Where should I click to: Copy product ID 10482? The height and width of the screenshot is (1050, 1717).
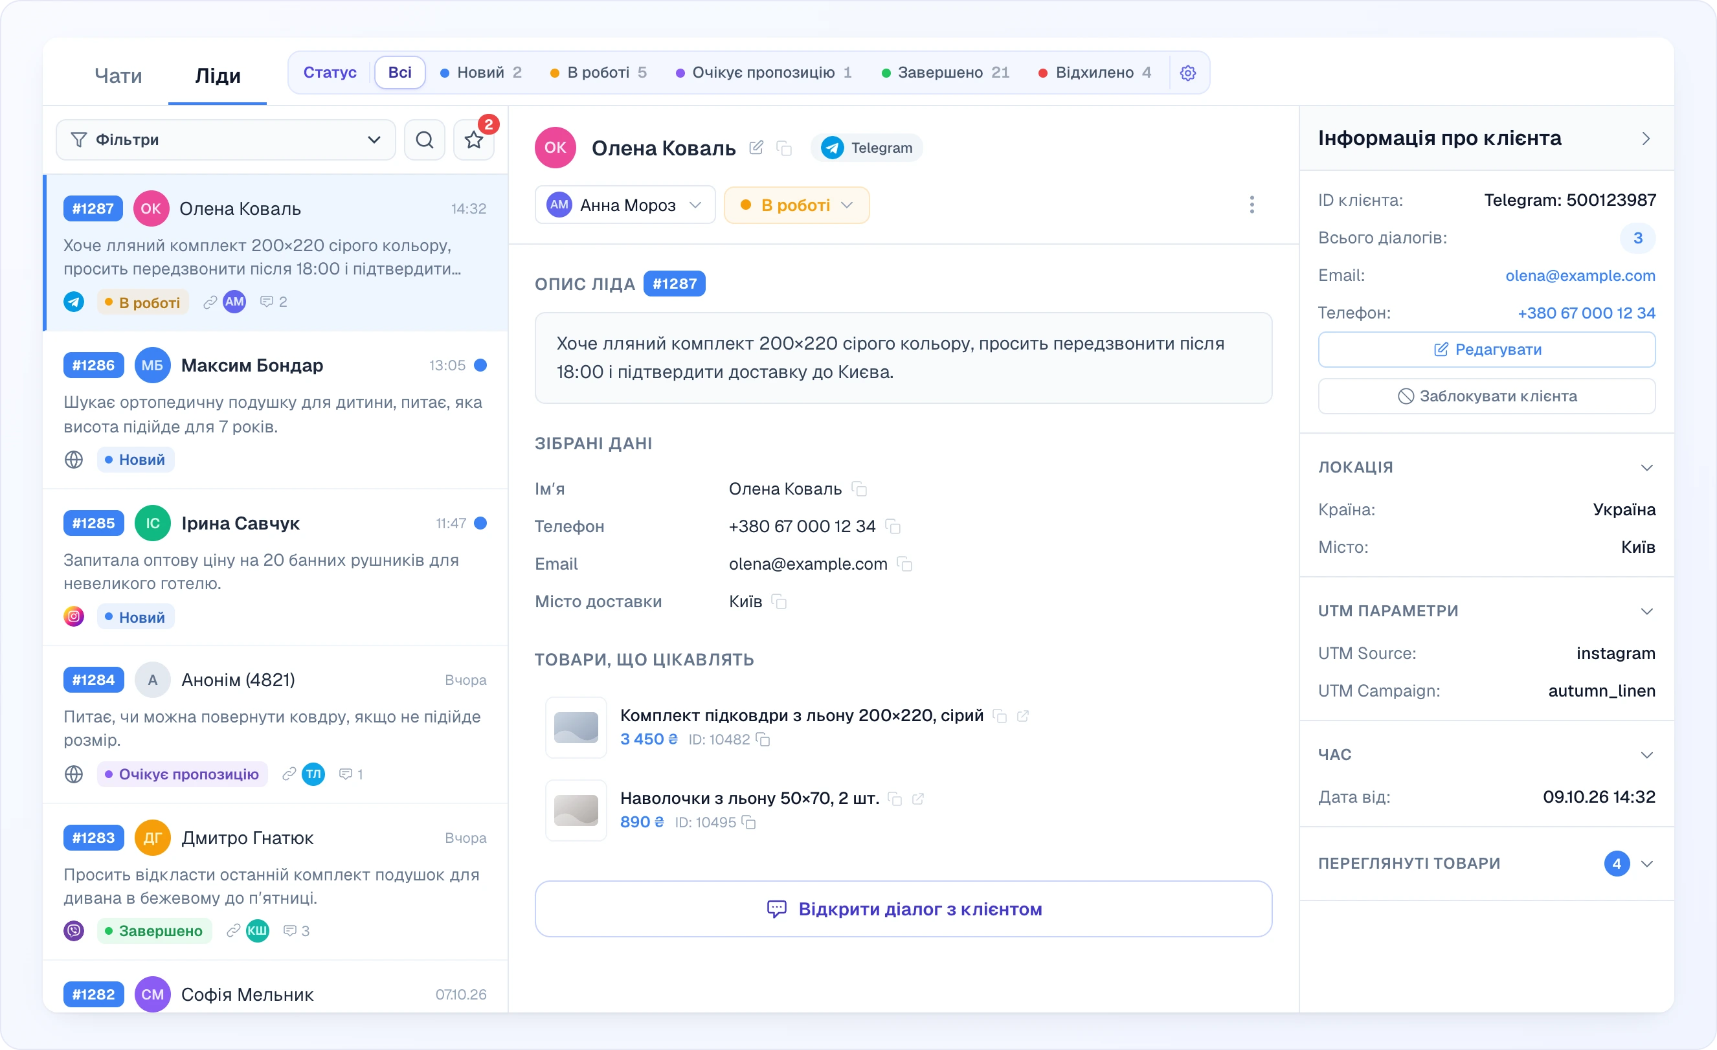point(763,740)
